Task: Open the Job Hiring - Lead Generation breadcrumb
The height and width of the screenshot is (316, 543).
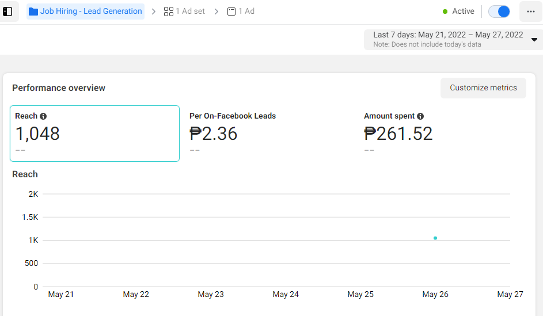Action: 91,12
